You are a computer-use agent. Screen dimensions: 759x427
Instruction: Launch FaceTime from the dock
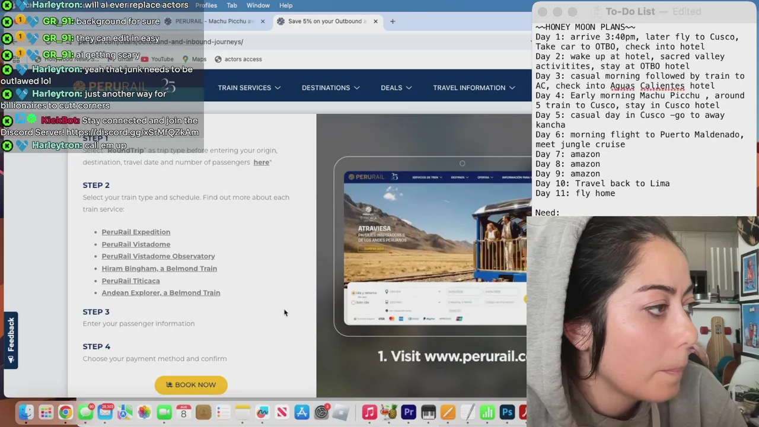pos(164,412)
